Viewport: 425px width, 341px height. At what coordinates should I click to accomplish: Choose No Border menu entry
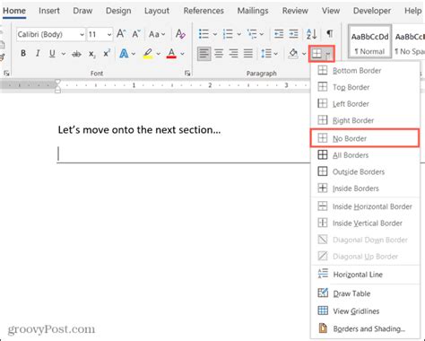click(365, 138)
